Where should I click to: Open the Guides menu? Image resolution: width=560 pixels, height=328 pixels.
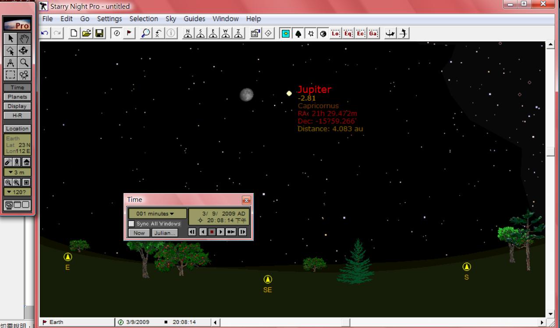click(x=194, y=19)
